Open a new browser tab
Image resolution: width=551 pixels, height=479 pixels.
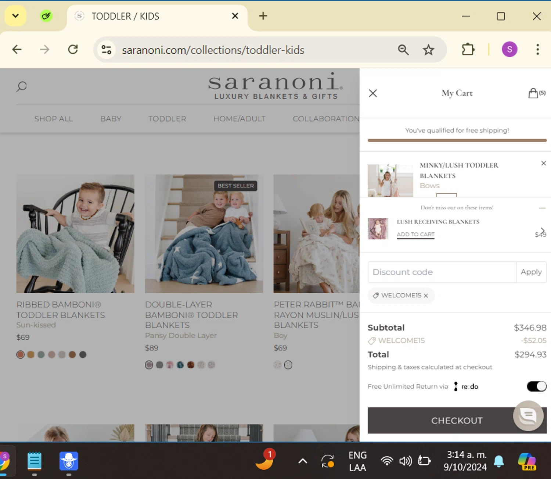point(263,16)
